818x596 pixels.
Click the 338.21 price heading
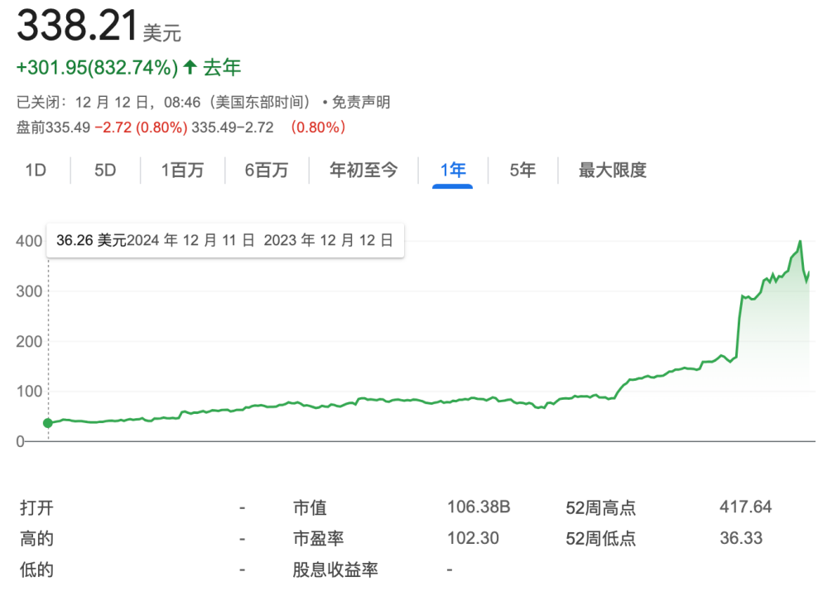tap(77, 27)
